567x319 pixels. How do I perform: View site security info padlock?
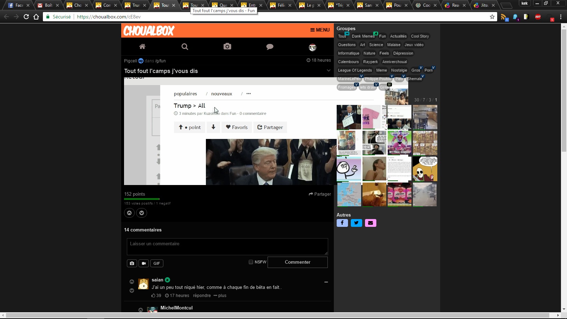[48, 17]
